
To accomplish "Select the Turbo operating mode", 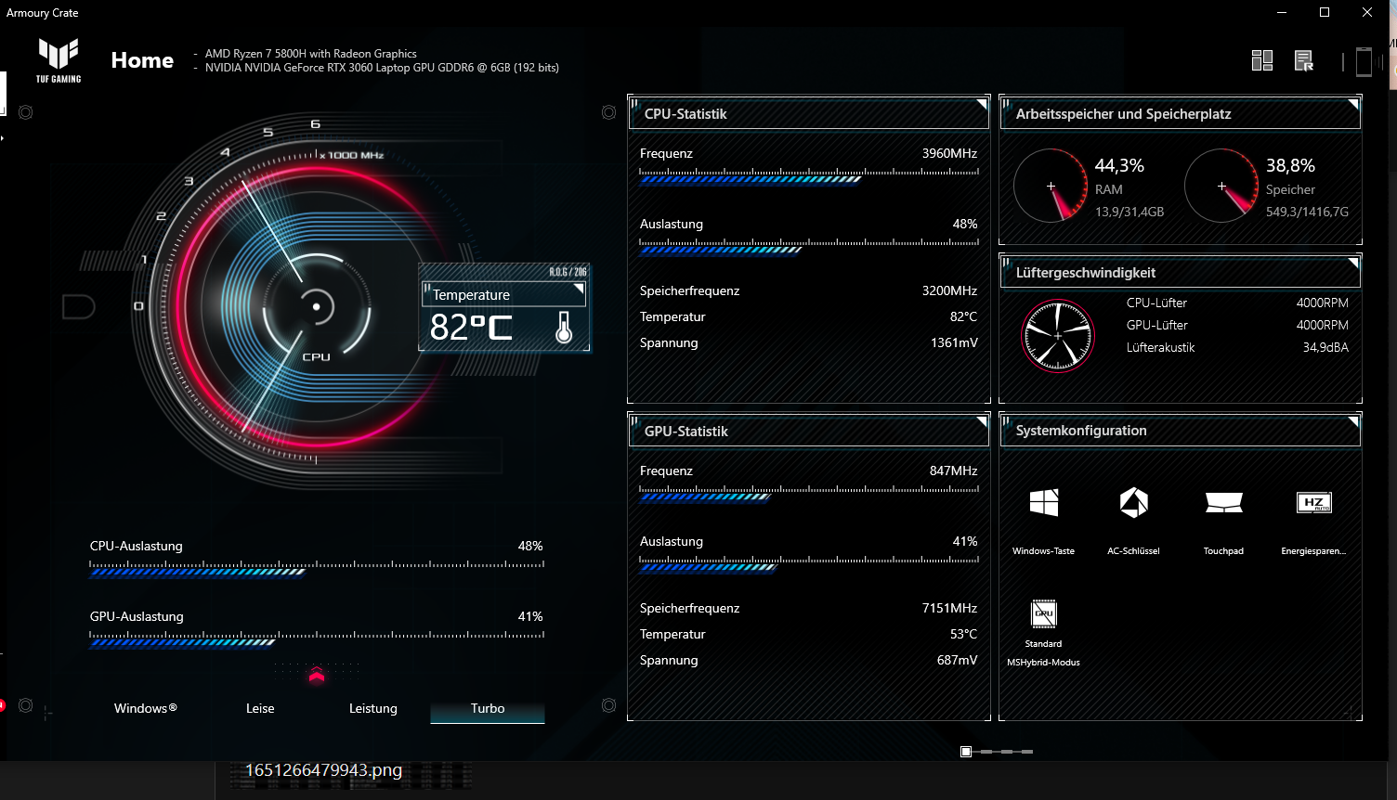I will click(x=488, y=709).
